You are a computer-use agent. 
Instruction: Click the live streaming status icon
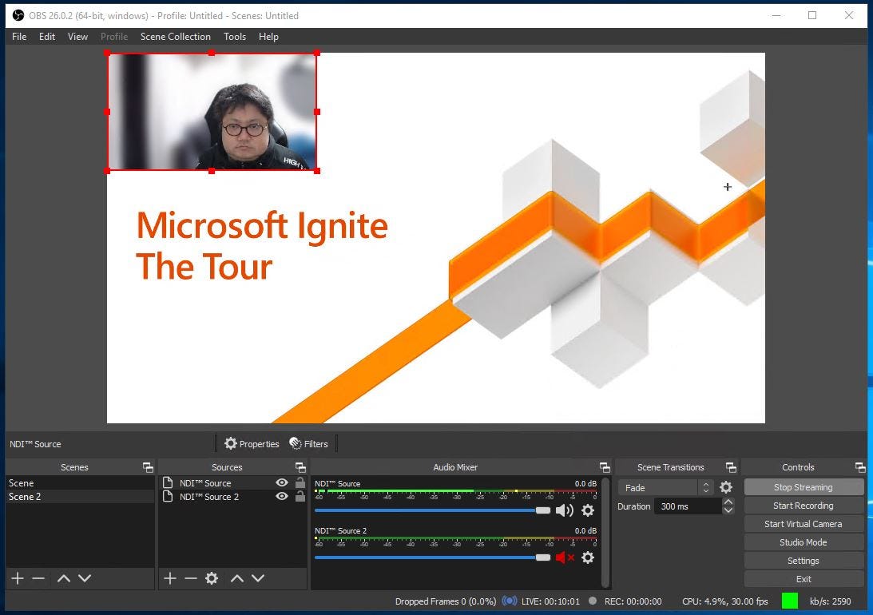click(510, 601)
